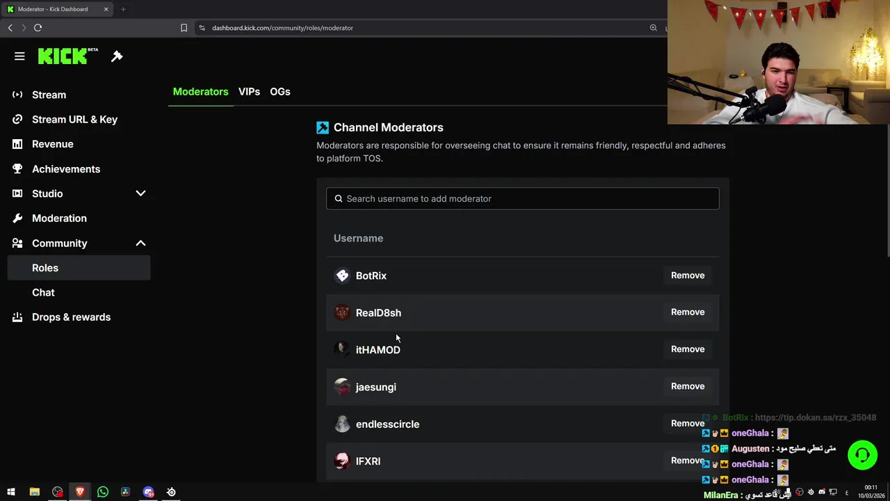Remove BotRix as moderator
Image resolution: width=890 pixels, height=501 pixels.
tap(687, 276)
